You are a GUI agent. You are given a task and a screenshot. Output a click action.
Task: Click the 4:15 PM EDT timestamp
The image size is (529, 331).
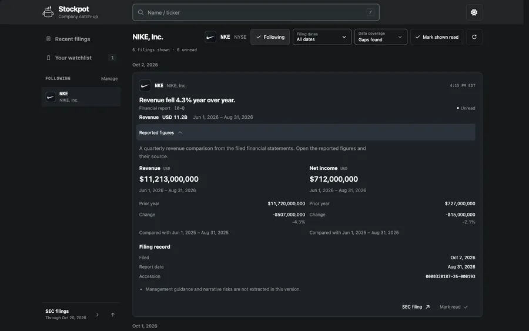point(462,86)
